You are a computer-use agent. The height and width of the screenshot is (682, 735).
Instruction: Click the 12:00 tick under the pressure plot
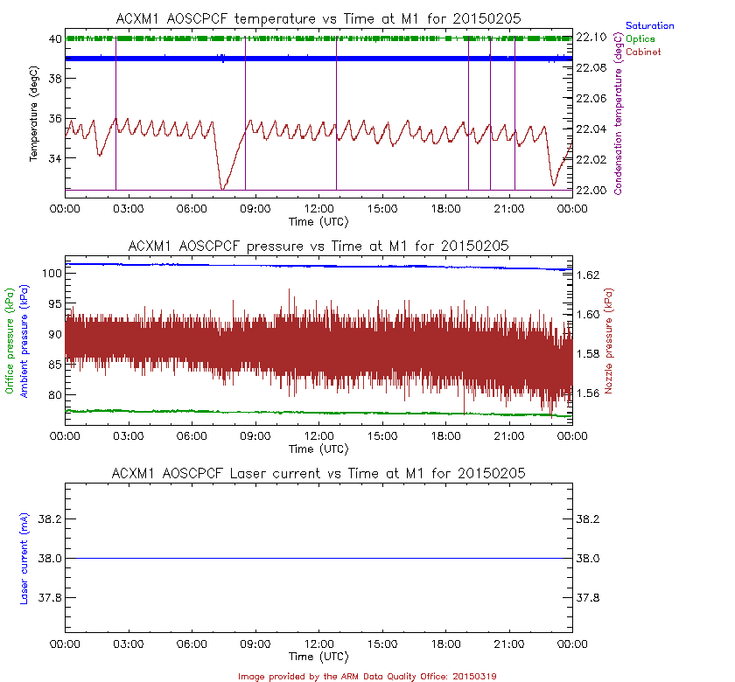(318, 435)
